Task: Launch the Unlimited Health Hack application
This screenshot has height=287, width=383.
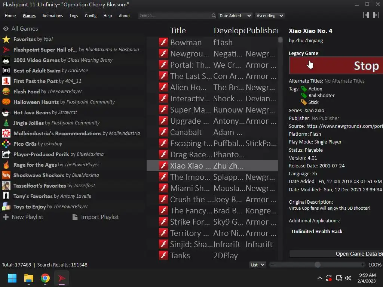Action: coord(317,231)
